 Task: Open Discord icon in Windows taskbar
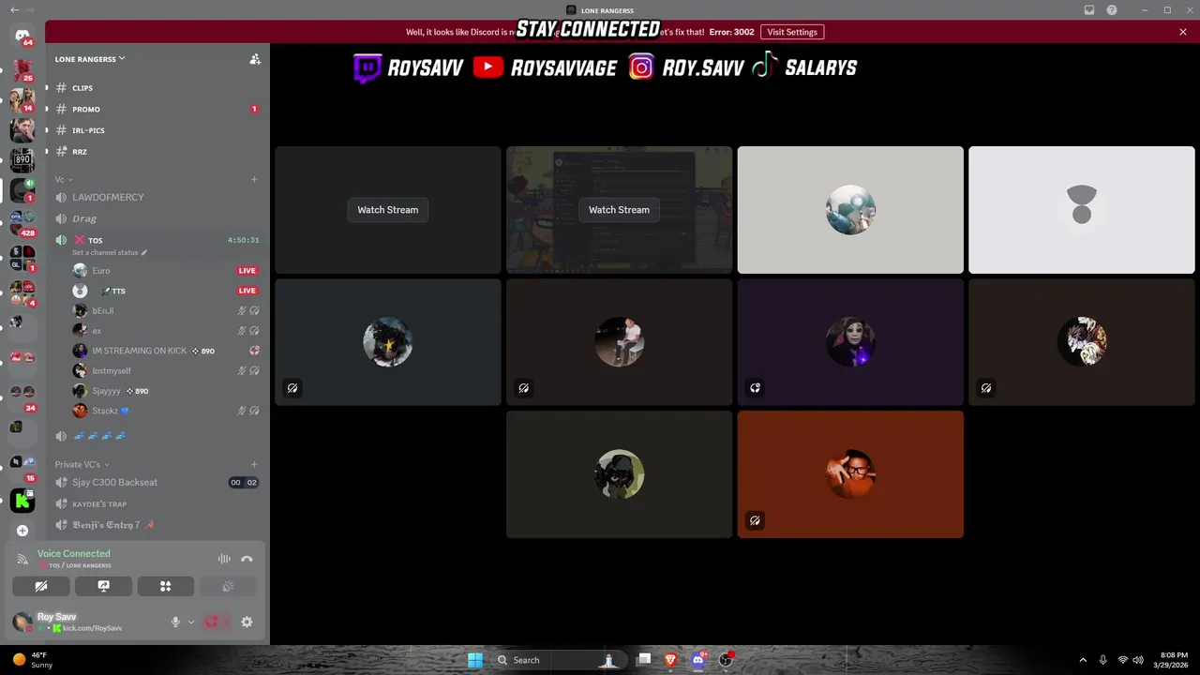click(x=697, y=660)
